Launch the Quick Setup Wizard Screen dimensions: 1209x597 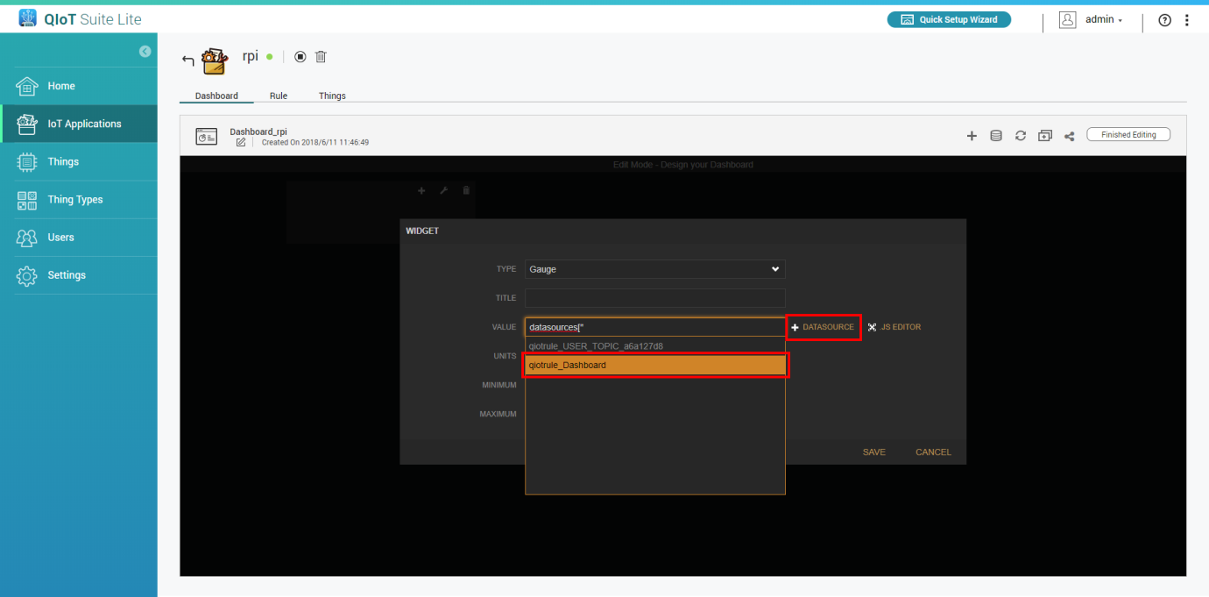pyautogui.click(x=949, y=19)
